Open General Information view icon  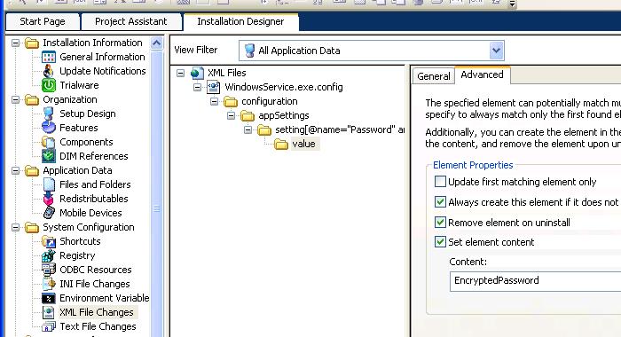point(49,57)
